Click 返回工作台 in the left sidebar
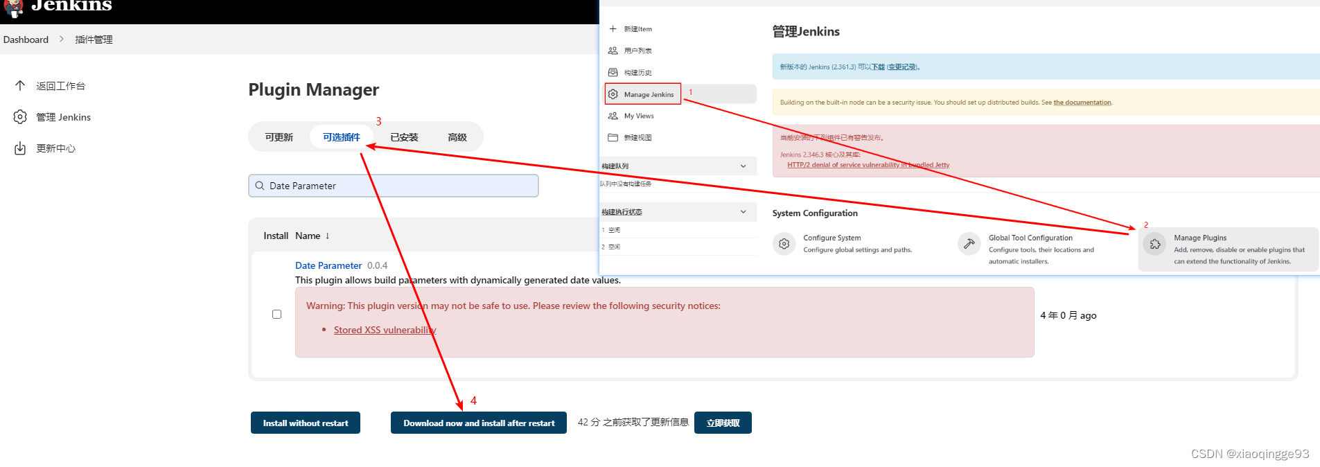The image size is (1320, 467). [x=61, y=86]
